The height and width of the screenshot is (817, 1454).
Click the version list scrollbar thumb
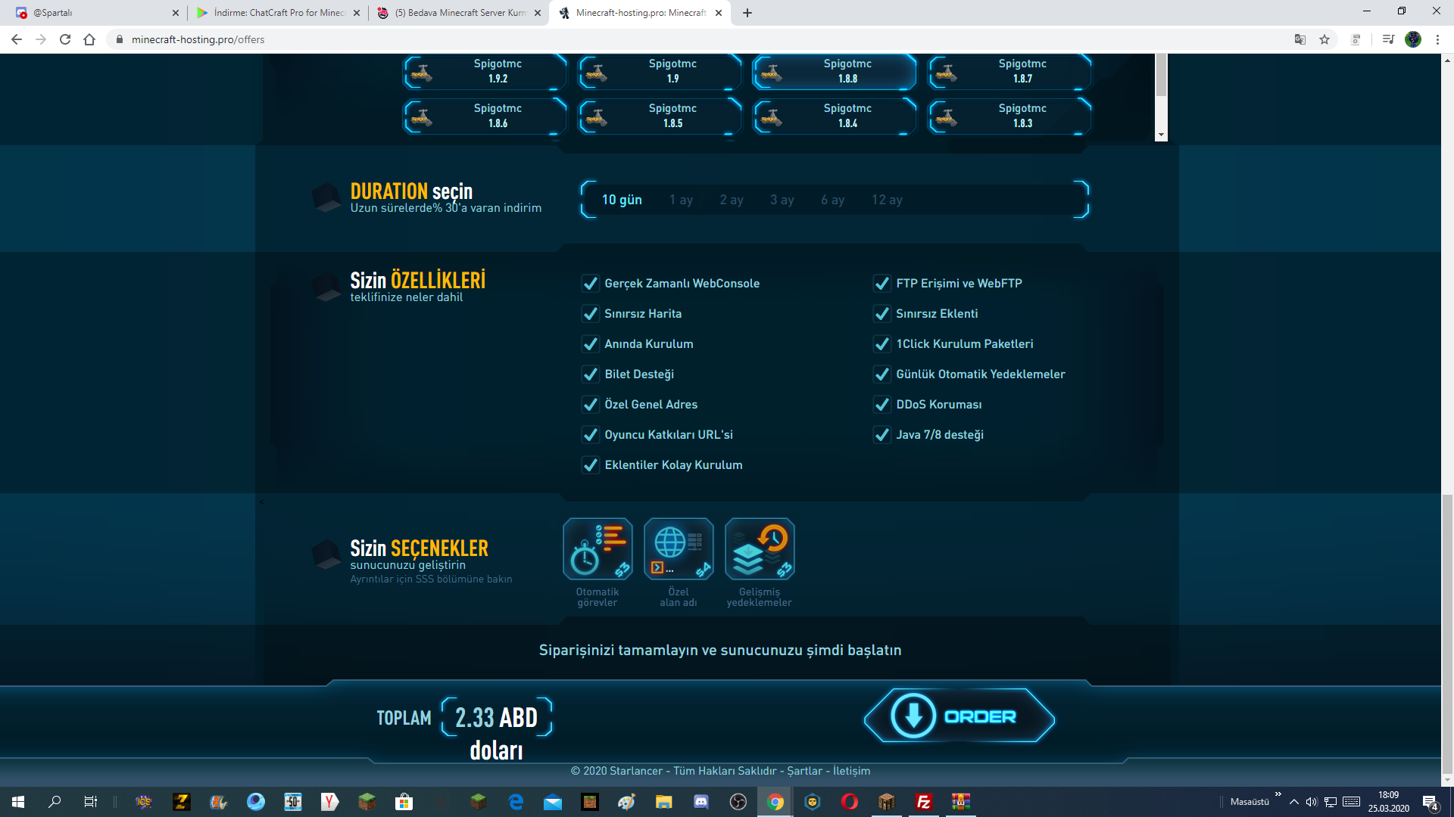click(x=1161, y=75)
